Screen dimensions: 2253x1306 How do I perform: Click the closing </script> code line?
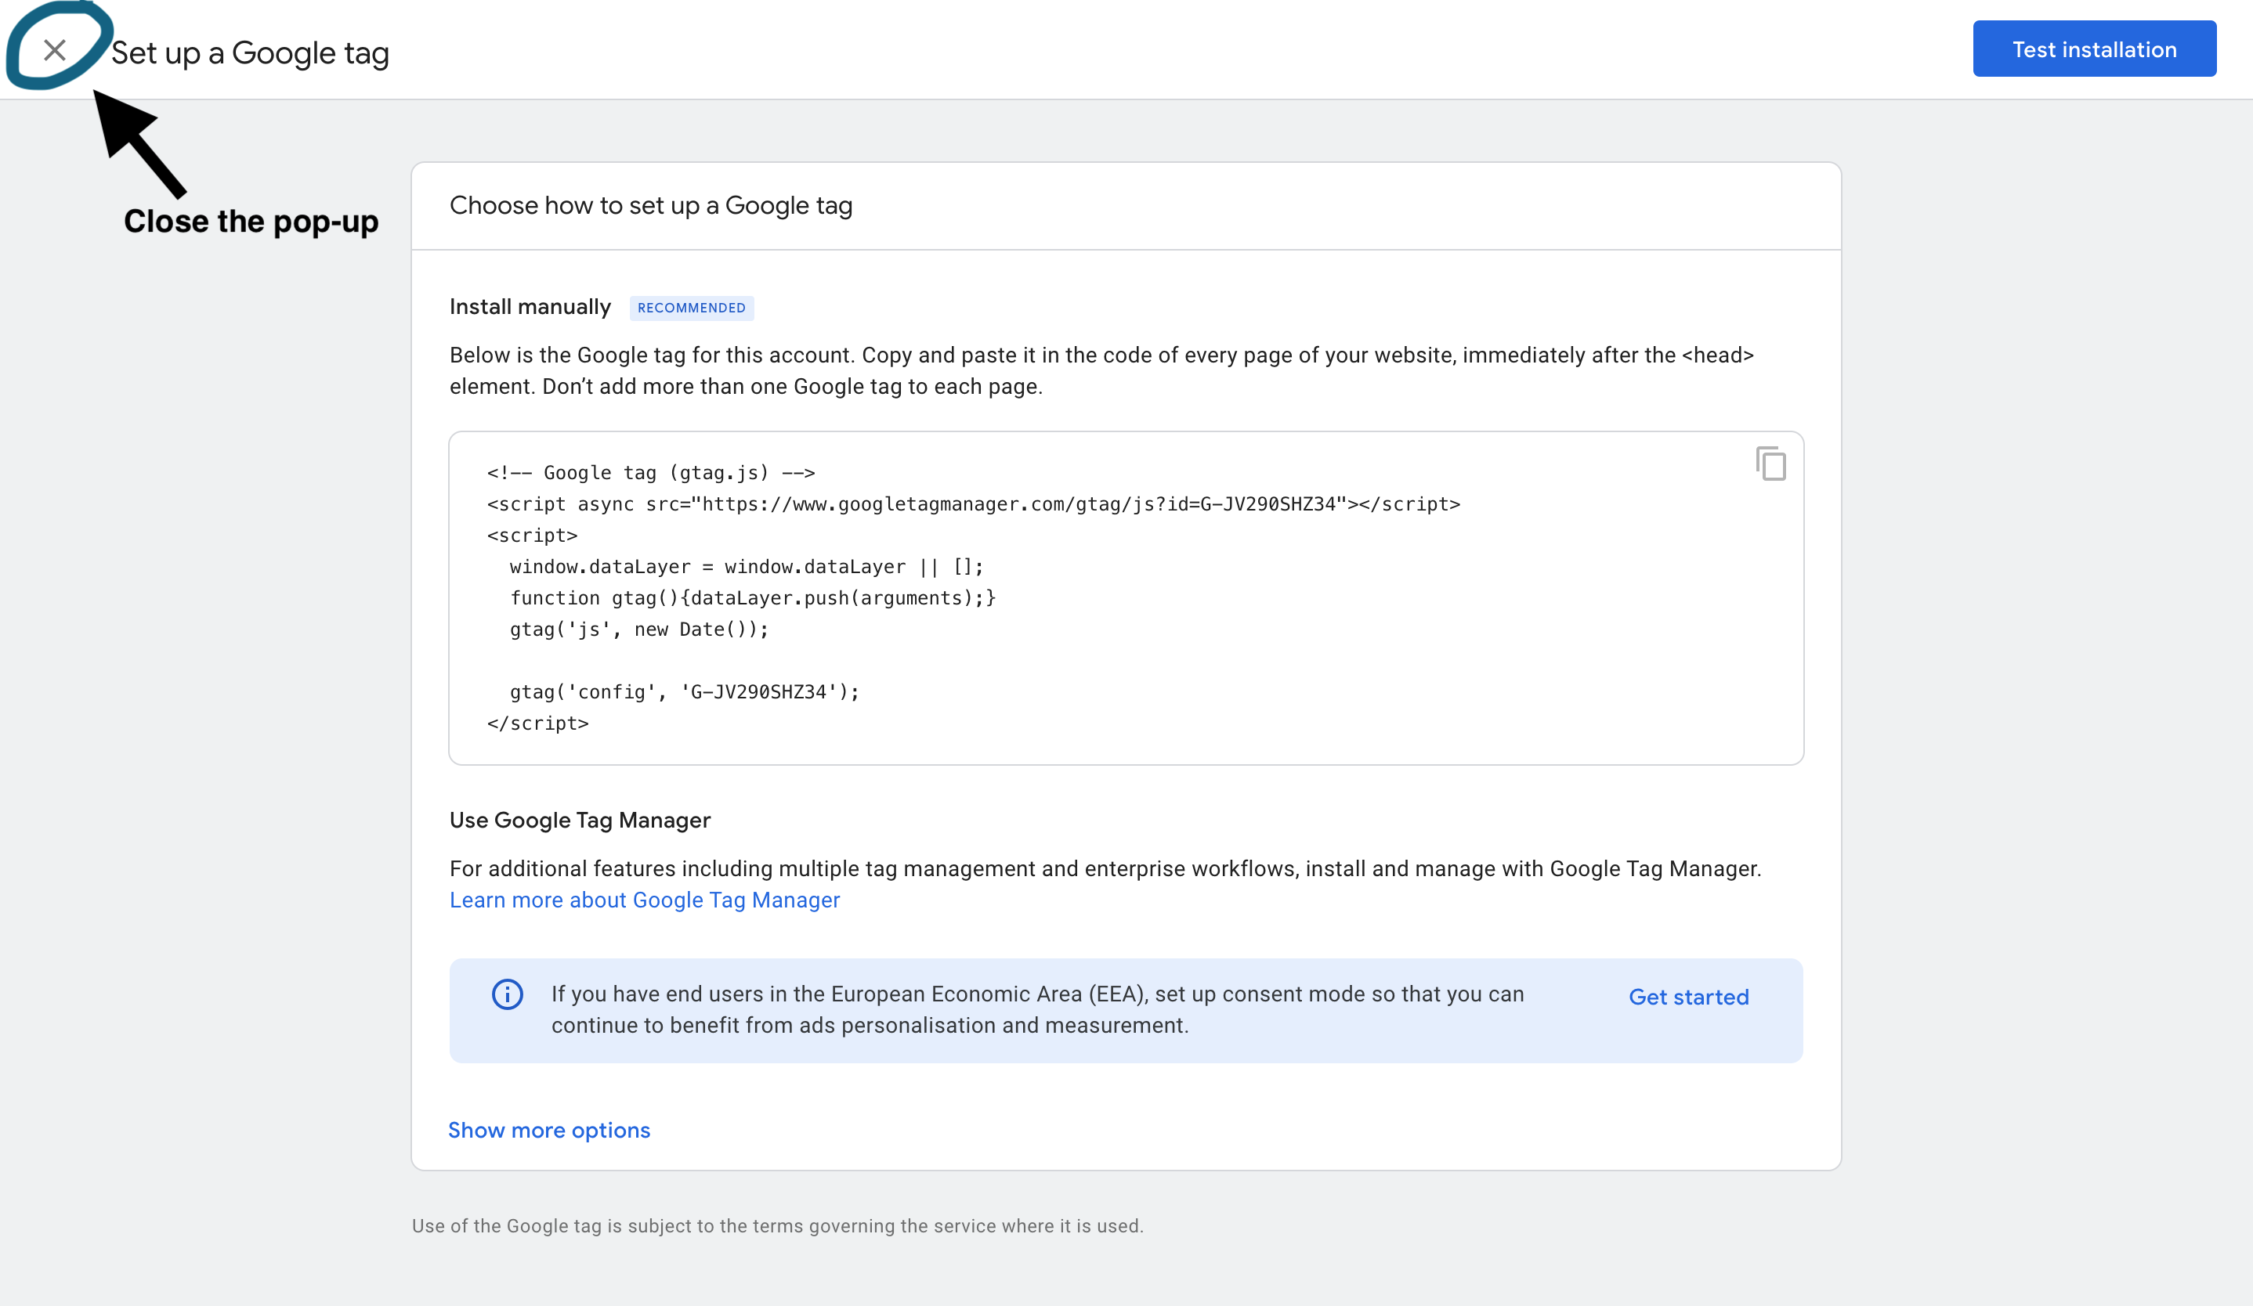click(x=537, y=723)
